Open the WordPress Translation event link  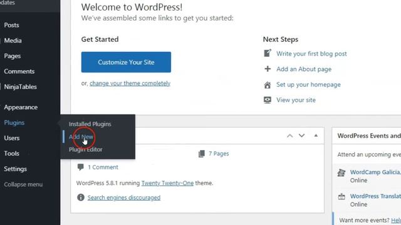tap(375, 196)
